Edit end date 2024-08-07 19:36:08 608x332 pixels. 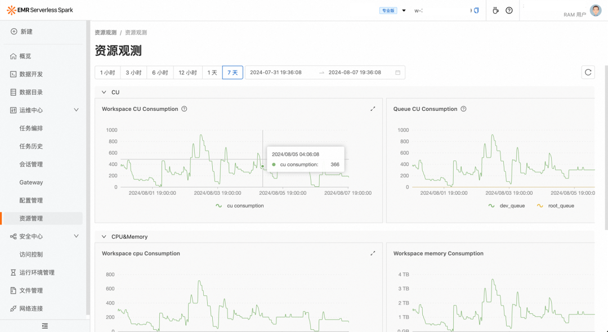(355, 73)
